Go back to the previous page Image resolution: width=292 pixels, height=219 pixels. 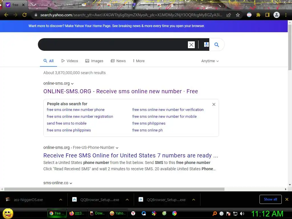point(6,15)
